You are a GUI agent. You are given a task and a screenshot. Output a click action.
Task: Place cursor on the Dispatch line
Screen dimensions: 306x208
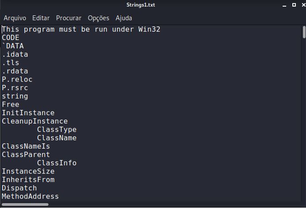(19, 188)
